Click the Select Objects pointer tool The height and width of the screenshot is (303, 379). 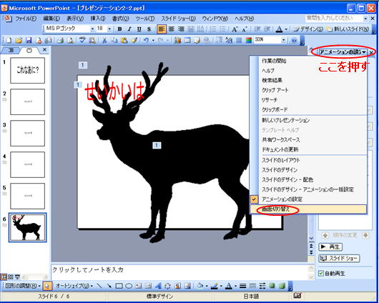tap(47, 286)
